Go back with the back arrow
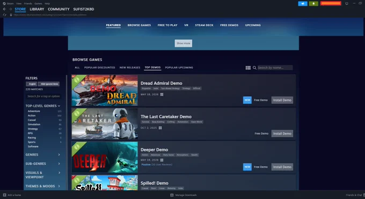Viewport: 365px width, 199px height. pyautogui.click(x=4, y=9)
